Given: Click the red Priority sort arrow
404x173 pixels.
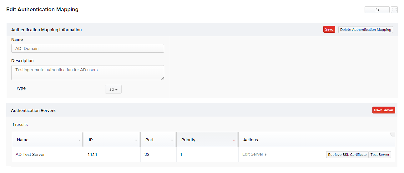Looking at the screenshot, I should (234, 140).
